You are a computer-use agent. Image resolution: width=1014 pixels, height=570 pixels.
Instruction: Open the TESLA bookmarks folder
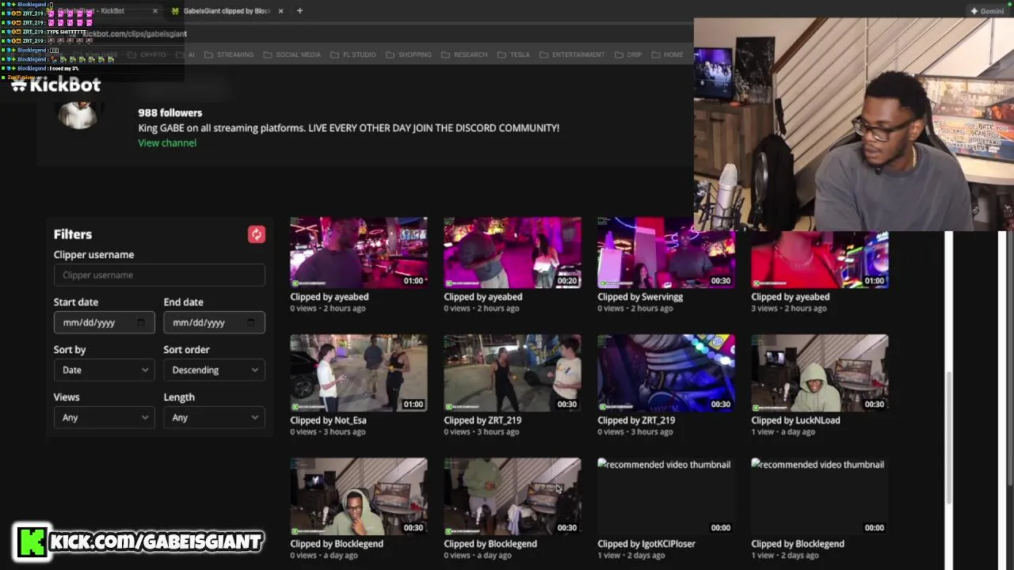coord(513,55)
